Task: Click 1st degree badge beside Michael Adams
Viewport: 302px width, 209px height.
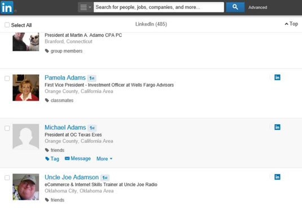Action: [x=92, y=128]
